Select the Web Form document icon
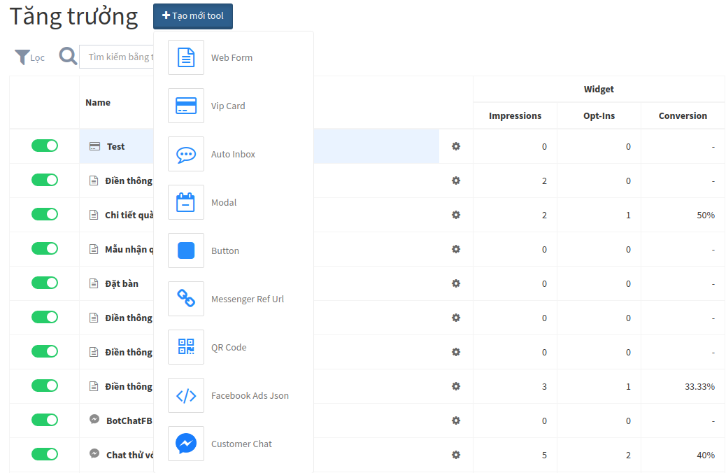The width and height of the screenshot is (726, 473). [x=185, y=57]
